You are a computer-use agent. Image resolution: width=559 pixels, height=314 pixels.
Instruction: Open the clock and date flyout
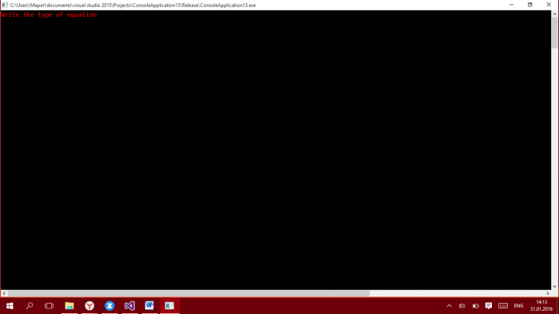coord(541,306)
